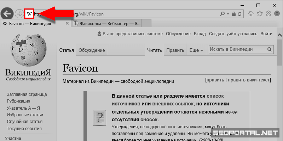Open the Случайная статья sidebar link
Screen dimensions: 283x141
[x=24, y=122]
